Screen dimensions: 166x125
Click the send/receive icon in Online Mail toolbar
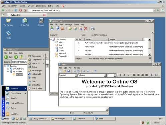point(52,28)
